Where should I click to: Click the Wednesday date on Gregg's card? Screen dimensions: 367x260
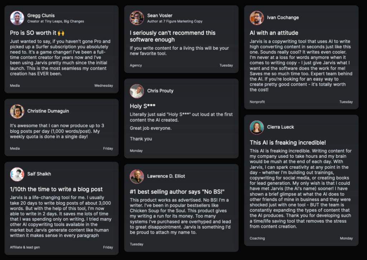pos(104,86)
